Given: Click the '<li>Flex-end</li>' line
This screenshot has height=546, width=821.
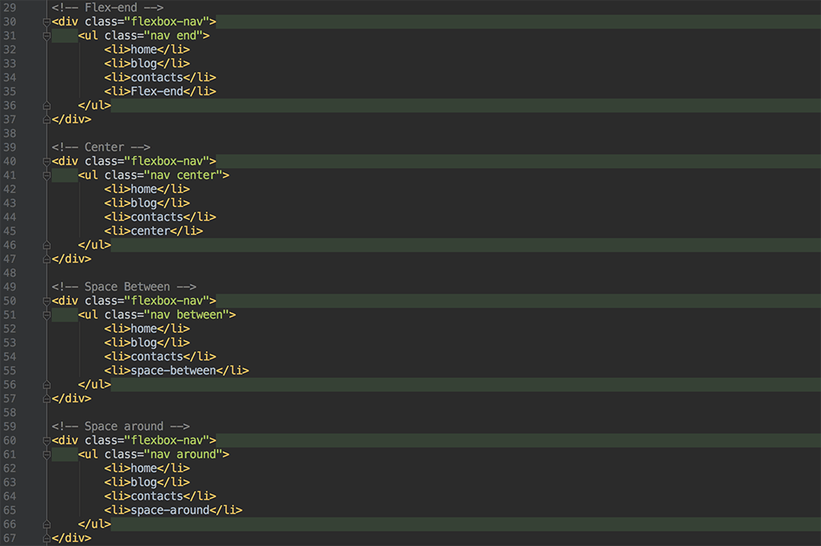Looking at the screenshot, I should [160, 91].
